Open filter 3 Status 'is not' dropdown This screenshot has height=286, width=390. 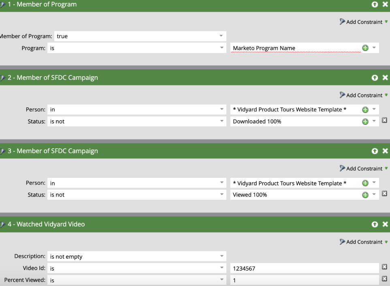click(222, 194)
